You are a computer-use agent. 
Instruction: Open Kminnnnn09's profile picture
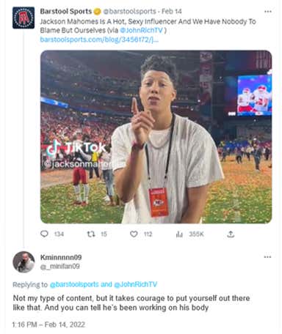tap(23, 262)
